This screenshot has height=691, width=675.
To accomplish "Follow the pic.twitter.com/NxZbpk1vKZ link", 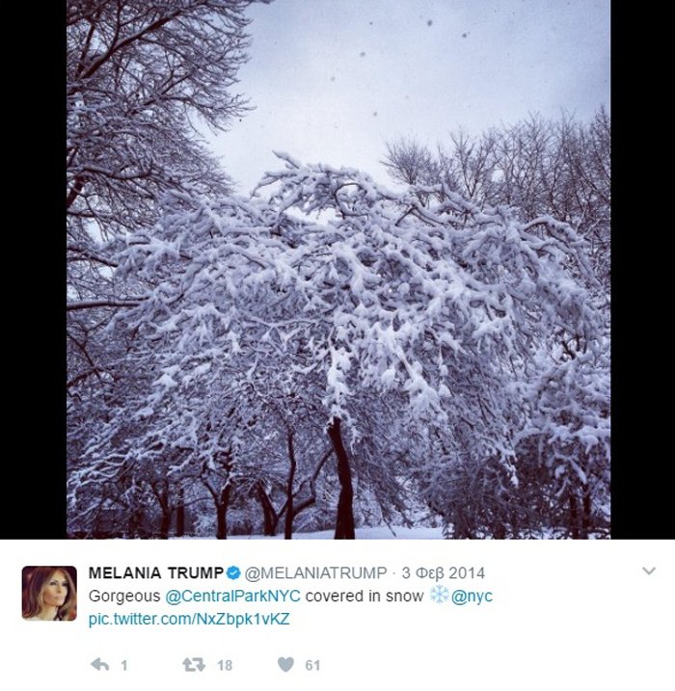I will pos(189,619).
